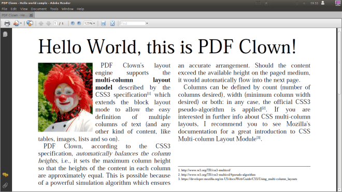Image resolution: width=342 pixels, height=192 pixels.
Task: Click the globe online services icon
Action: point(30,23)
